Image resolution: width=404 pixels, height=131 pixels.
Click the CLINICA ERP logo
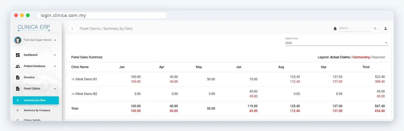[x=33, y=27]
